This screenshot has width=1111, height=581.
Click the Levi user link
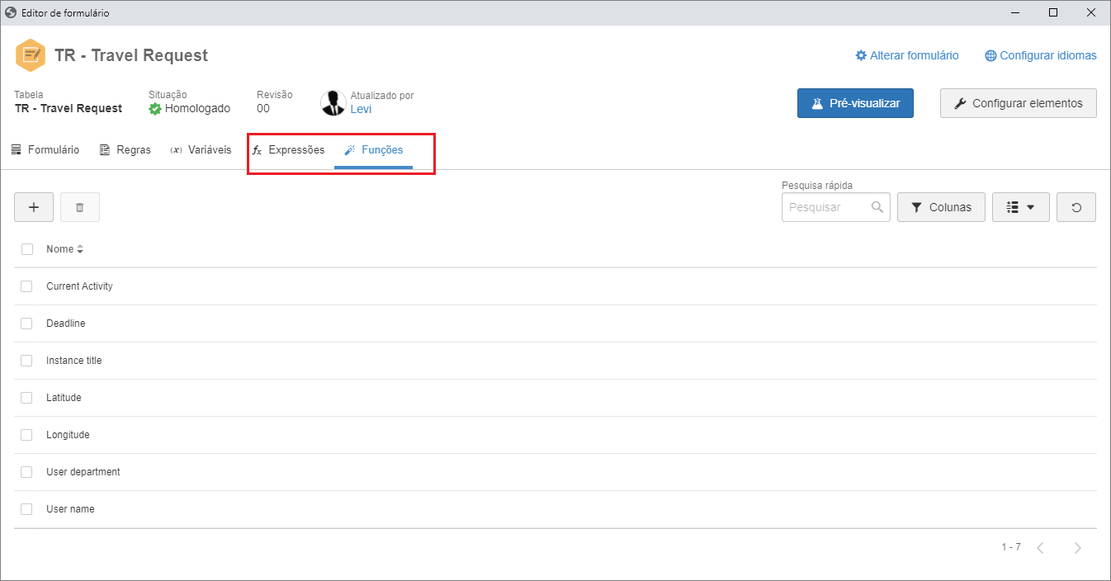point(361,109)
